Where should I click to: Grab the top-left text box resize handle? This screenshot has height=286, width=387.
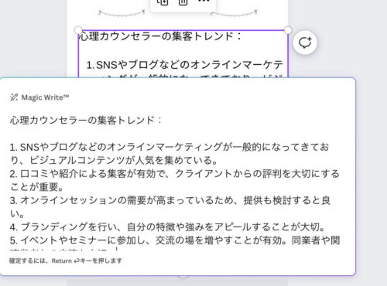(78, 30)
